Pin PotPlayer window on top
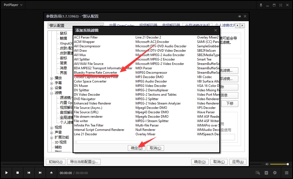The width and height of the screenshot is (293, 179). (x=261, y=5)
